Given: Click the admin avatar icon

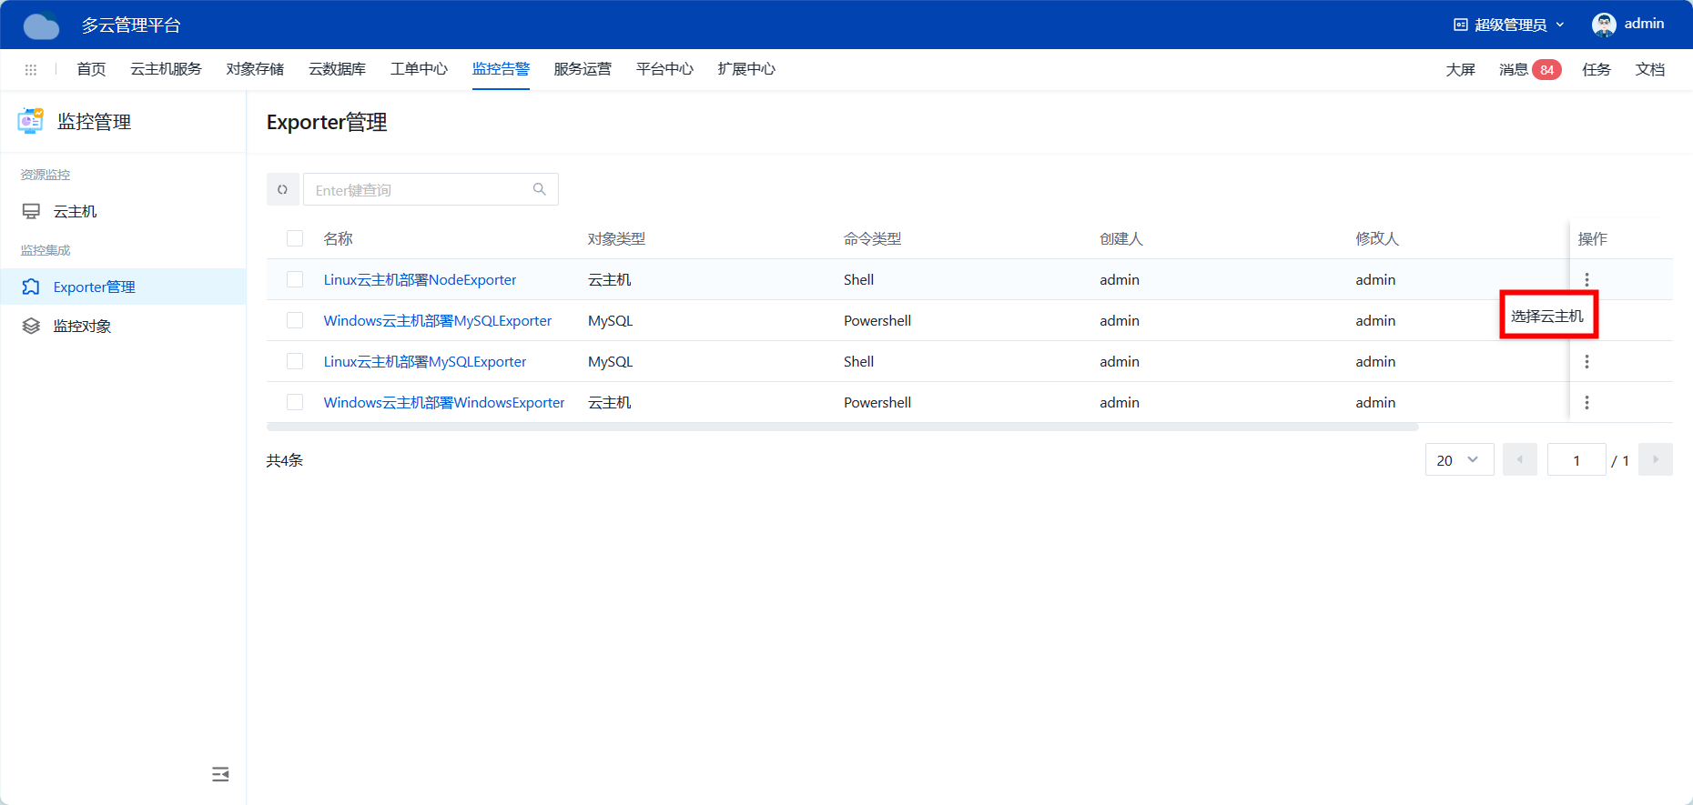Looking at the screenshot, I should click(1604, 25).
